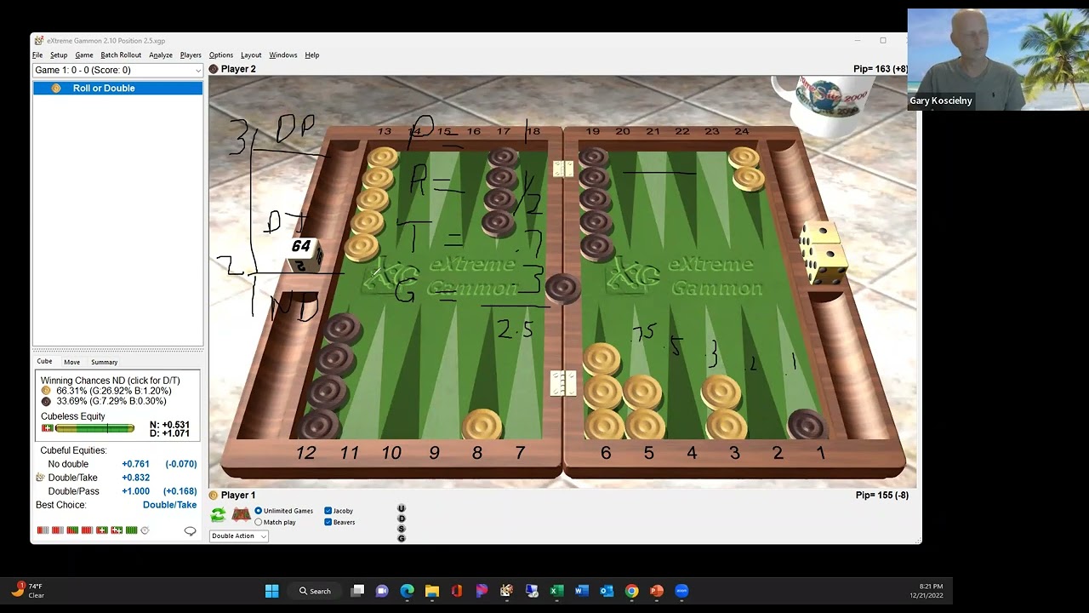Image resolution: width=1089 pixels, height=613 pixels.
Task: Click the clock icon in the analysis icon row
Action: pyautogui.click(x=145, y=530)
